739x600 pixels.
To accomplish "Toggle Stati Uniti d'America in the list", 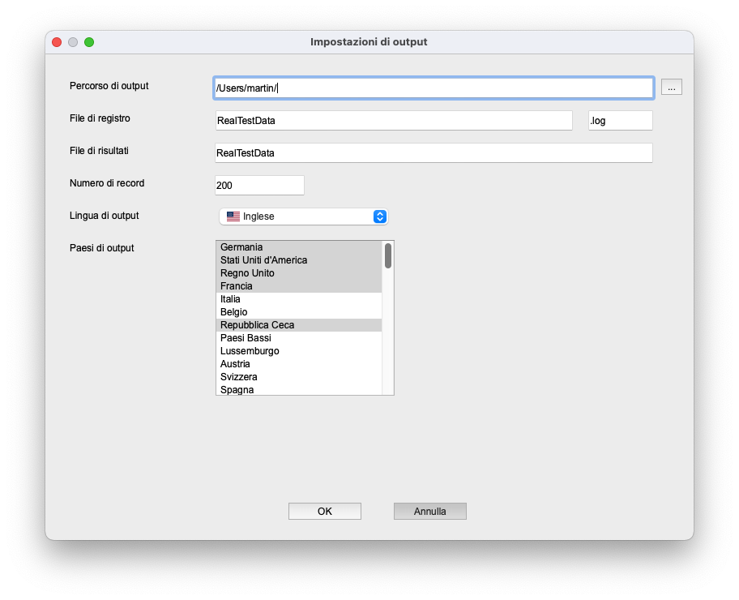I will click(263, 260).
